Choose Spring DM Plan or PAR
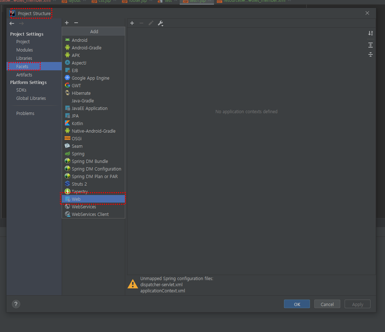Screen dimensions: 385x332 [93, 176]
